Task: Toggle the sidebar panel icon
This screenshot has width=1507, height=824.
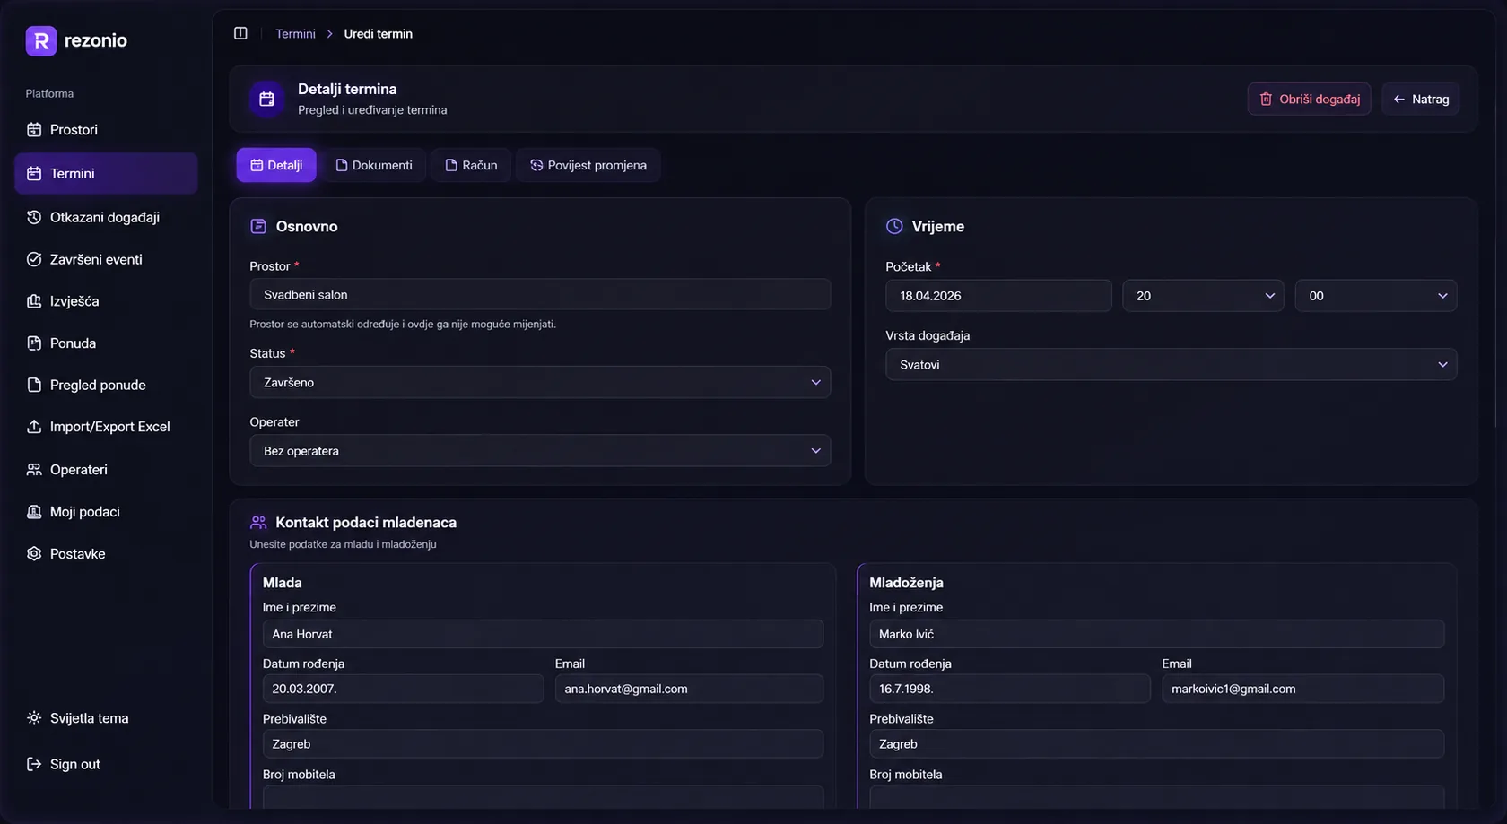Action: pyautogui.click(x=240, y=33)
